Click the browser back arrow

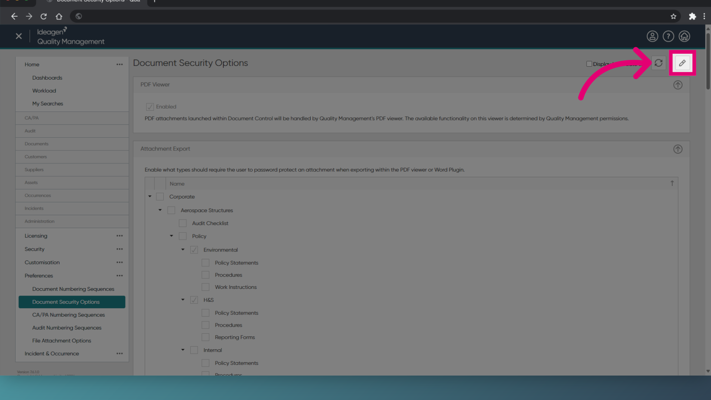(14, 16)
